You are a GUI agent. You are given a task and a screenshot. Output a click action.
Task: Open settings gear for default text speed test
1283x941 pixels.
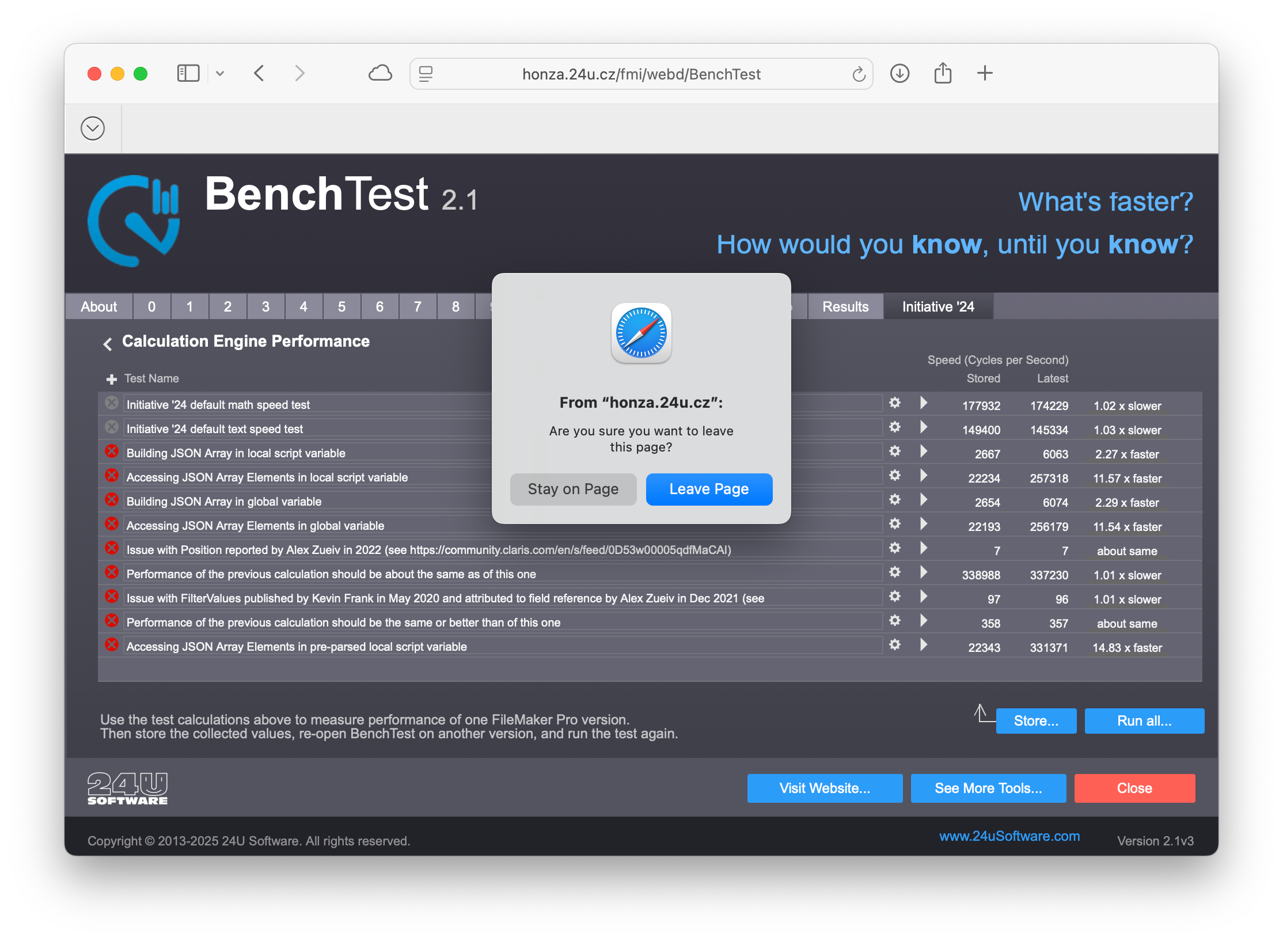click(x=894, y=427)
